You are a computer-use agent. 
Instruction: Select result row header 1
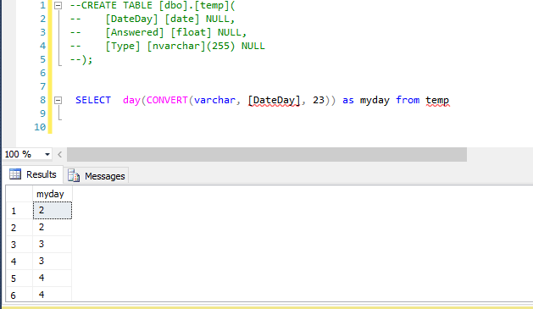point(19,211)
